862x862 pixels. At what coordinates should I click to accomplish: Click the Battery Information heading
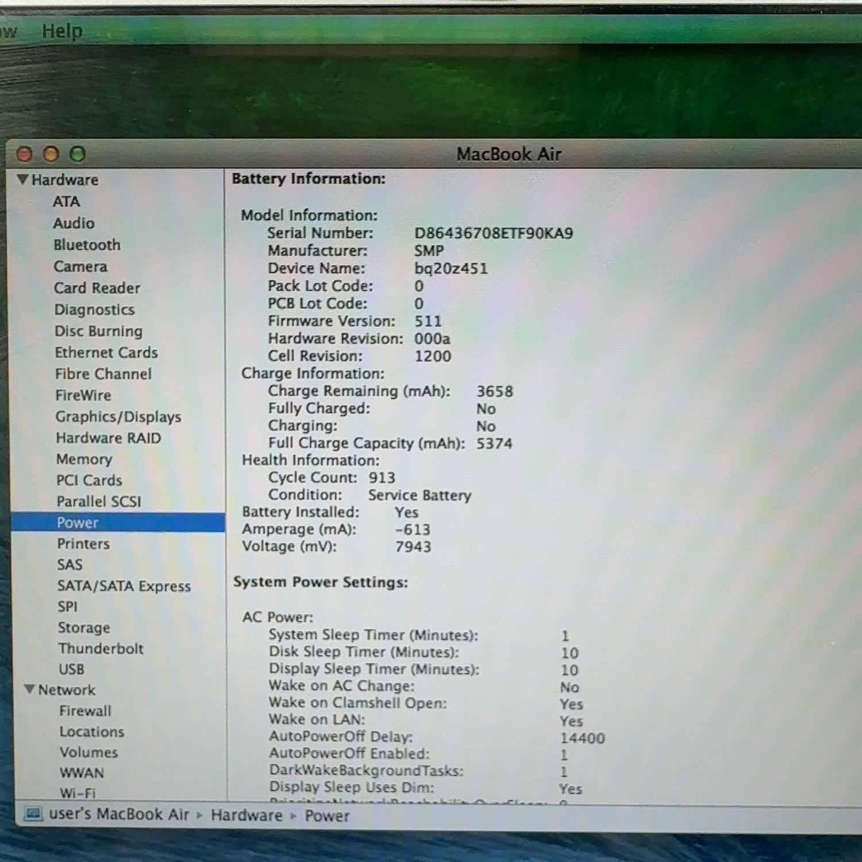(309, 179)
